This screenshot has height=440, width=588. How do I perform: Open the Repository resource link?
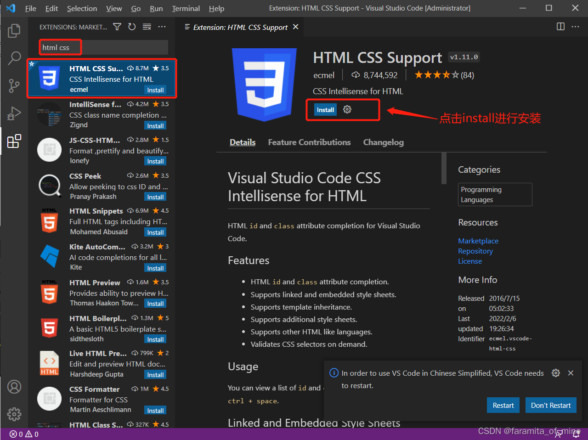tap(475, 251)
